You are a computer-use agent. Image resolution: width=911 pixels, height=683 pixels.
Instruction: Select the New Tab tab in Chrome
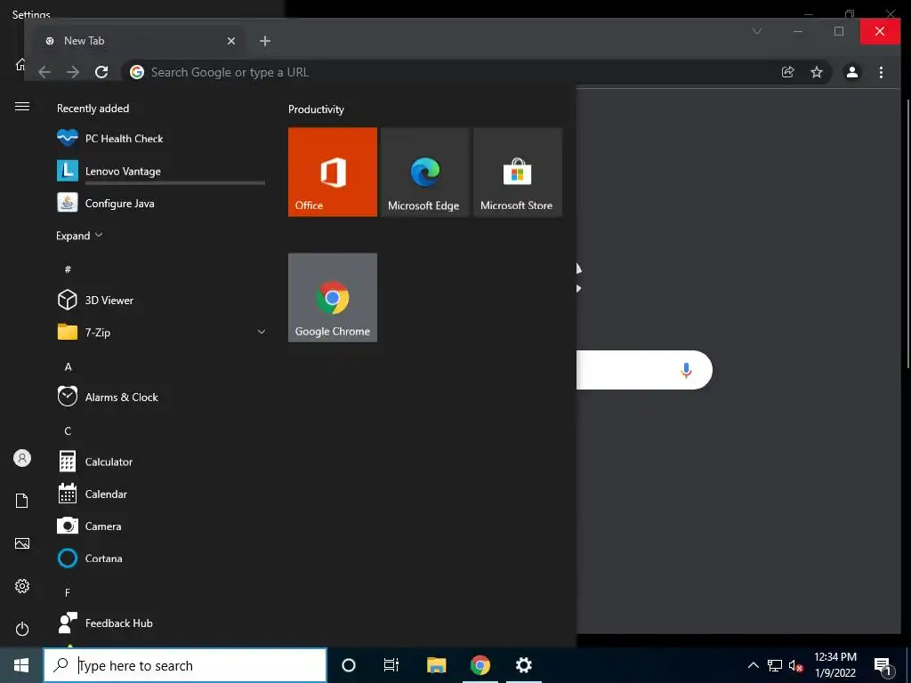140,41
